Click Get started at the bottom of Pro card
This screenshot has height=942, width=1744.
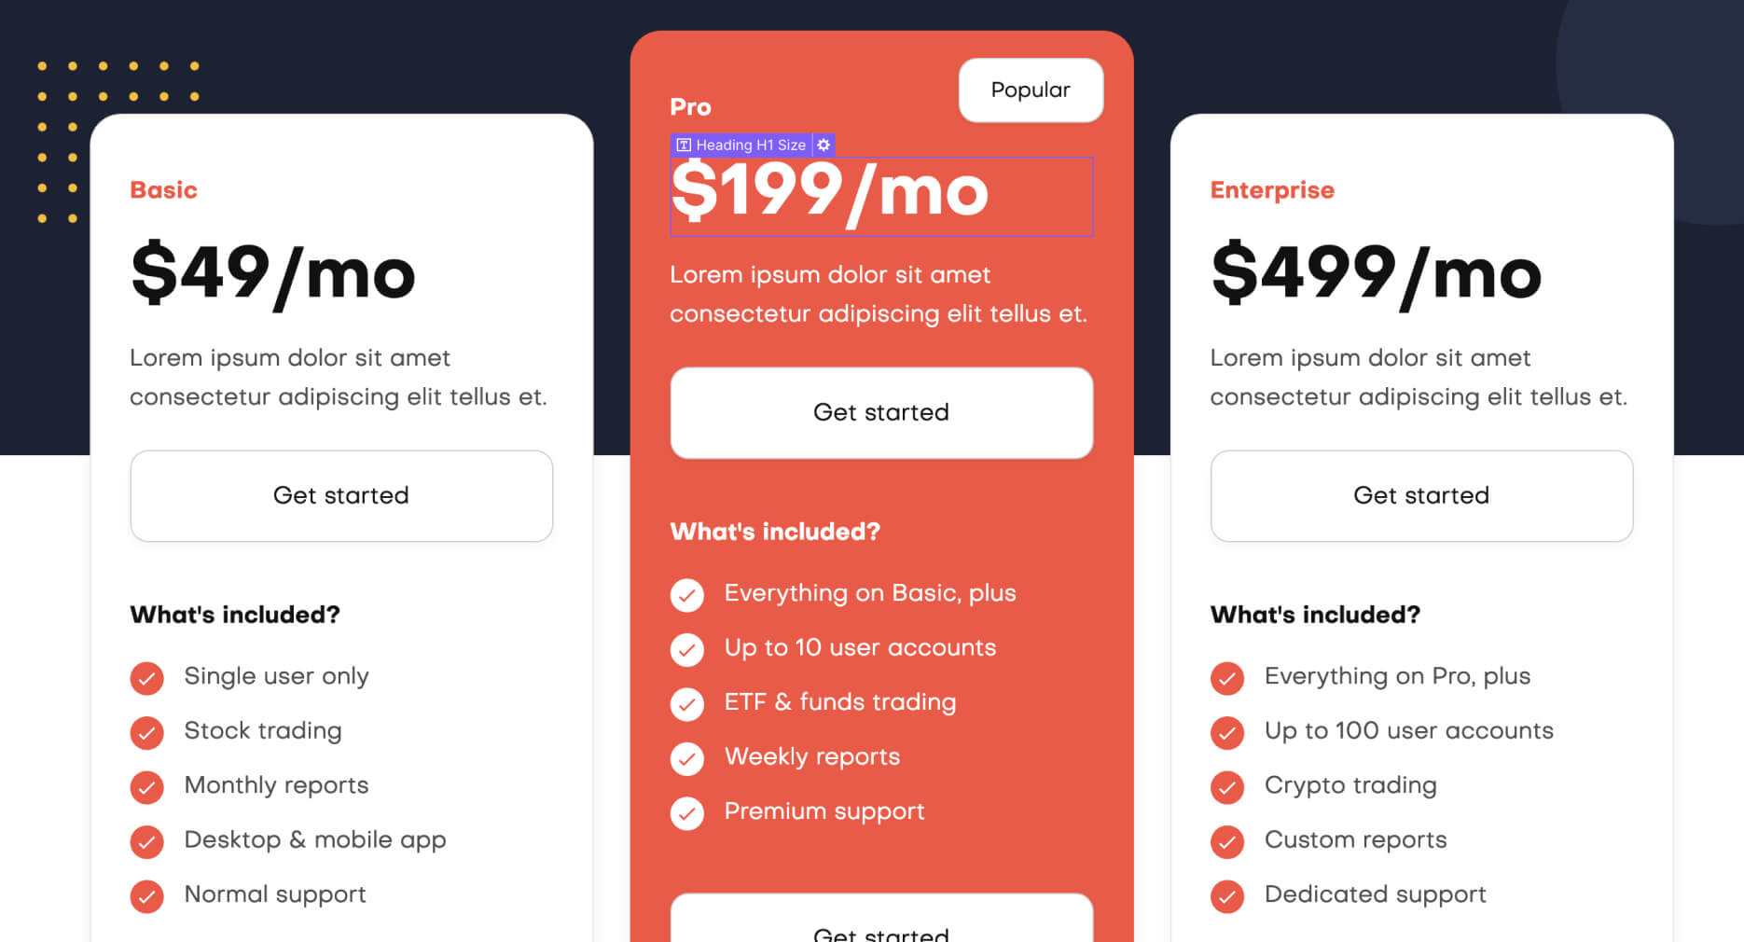(x=881, y=931)
